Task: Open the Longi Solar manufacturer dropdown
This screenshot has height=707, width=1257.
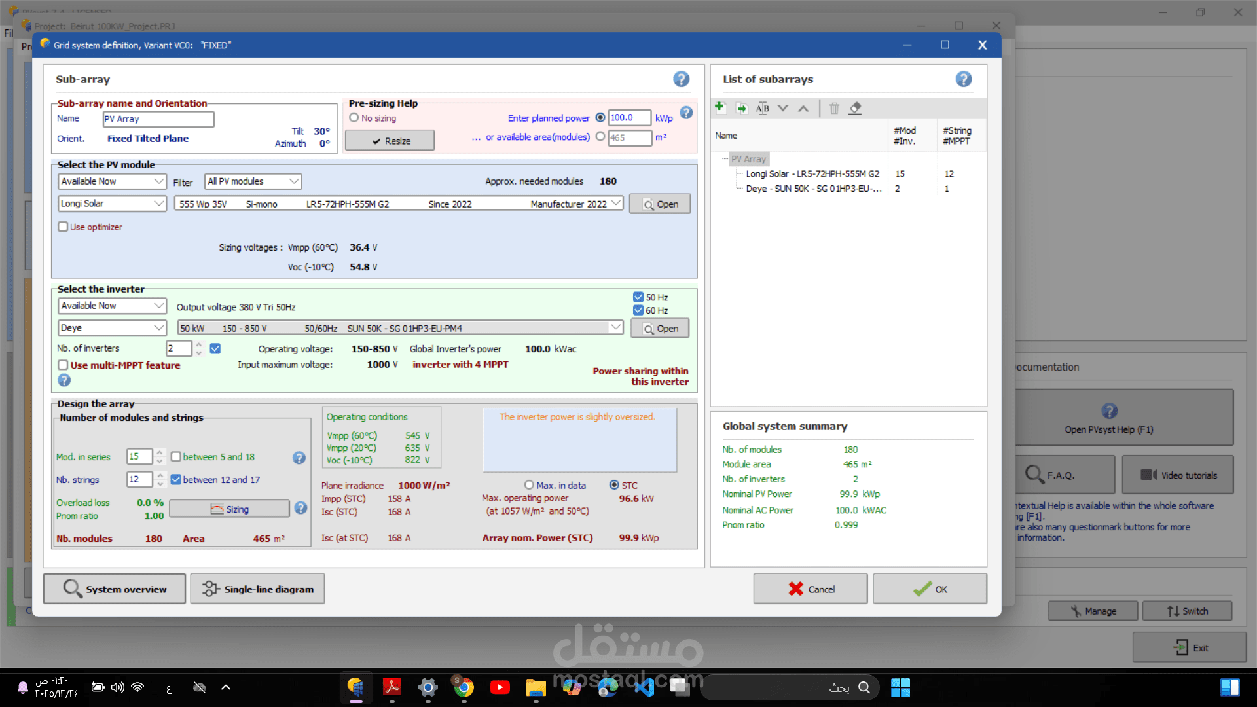Action: tap(112, 204)
